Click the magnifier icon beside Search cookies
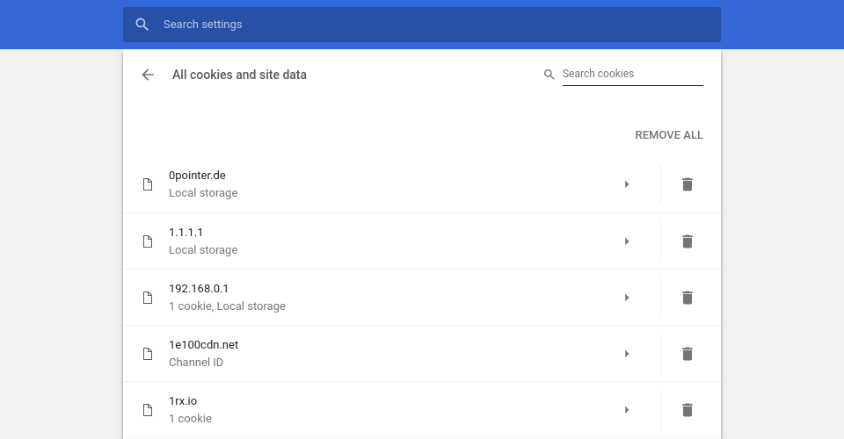Image resolution: width=844 pixels, height=439 pixels. [549, 74]
